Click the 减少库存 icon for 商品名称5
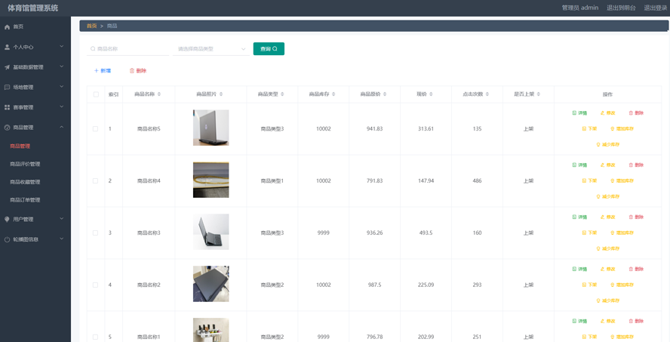Screen dimensions: 670x342 point(598,144)
